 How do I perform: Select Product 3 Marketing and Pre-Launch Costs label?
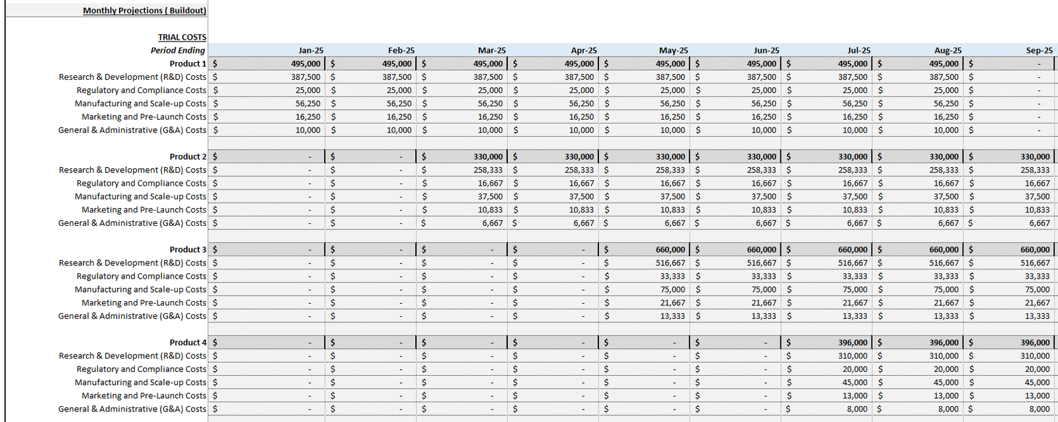[144, 303]
